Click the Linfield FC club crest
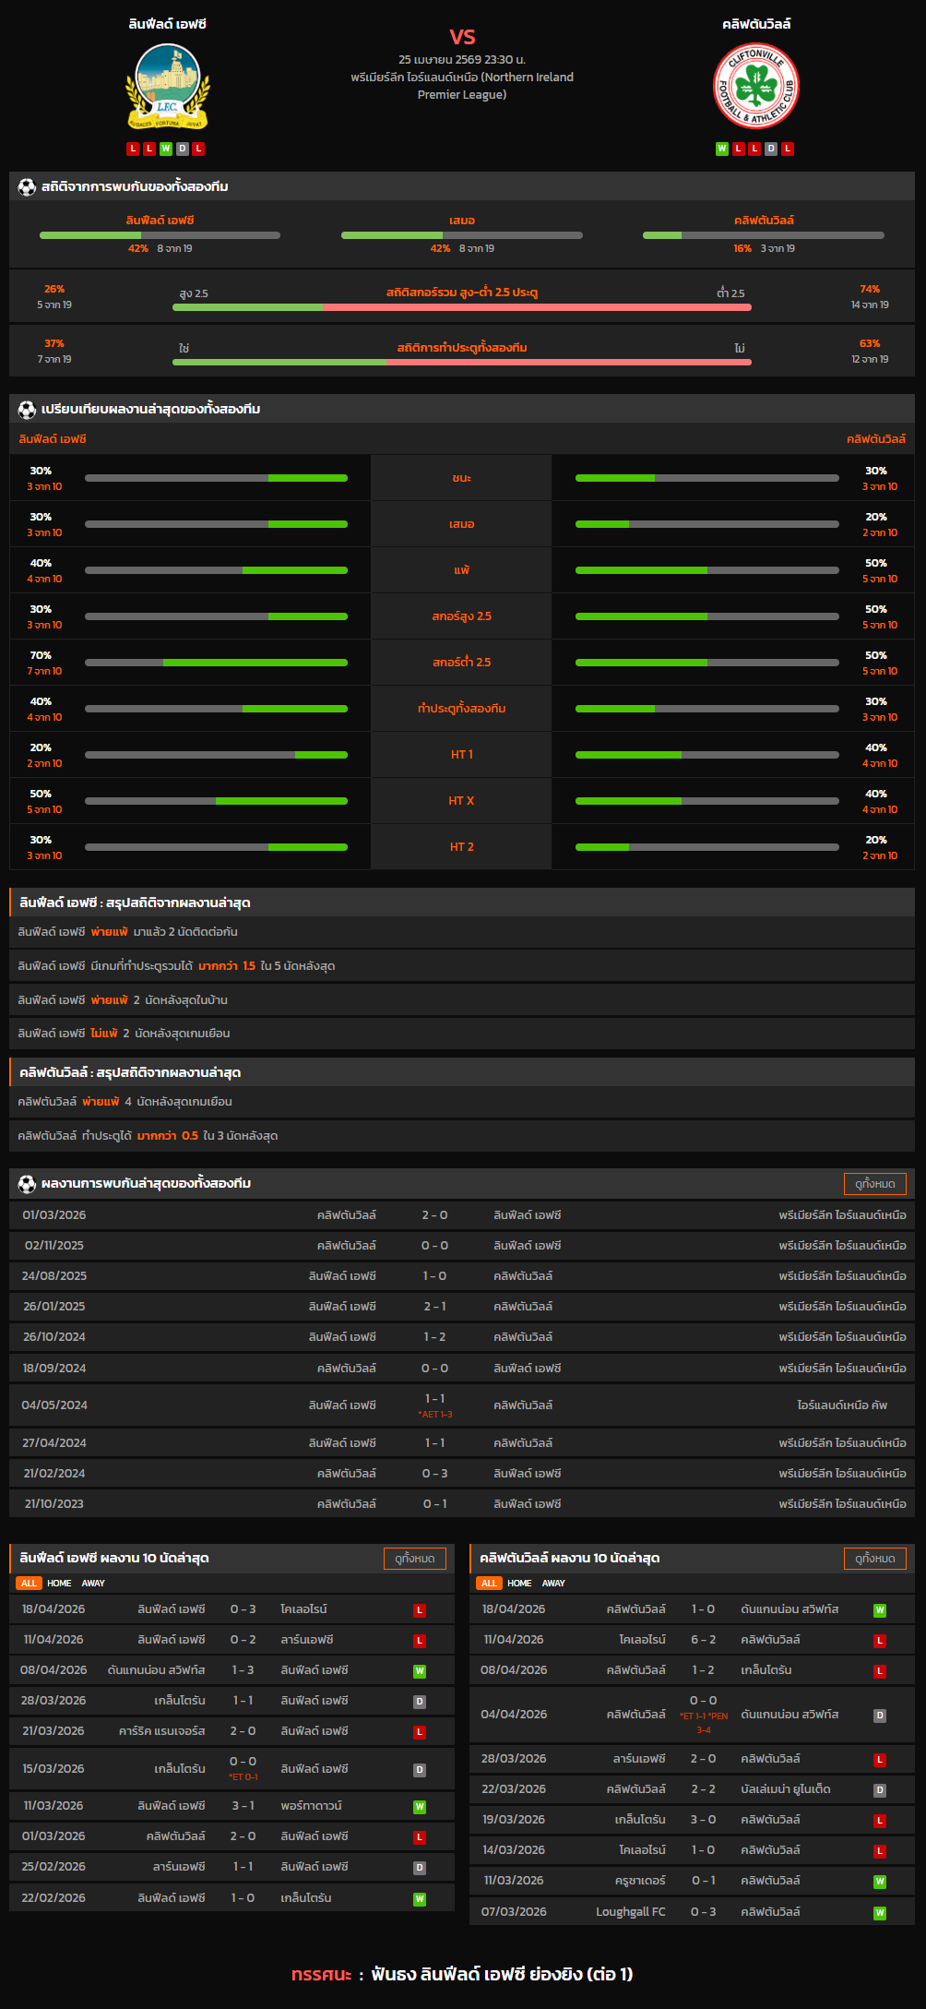Image resolution: width=926 pixels, height=2009 pixels. pos(167,87)
